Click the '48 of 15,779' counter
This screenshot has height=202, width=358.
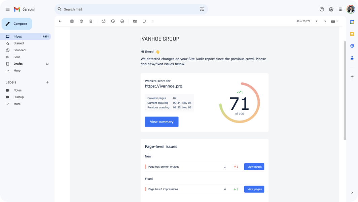point(303,21)
